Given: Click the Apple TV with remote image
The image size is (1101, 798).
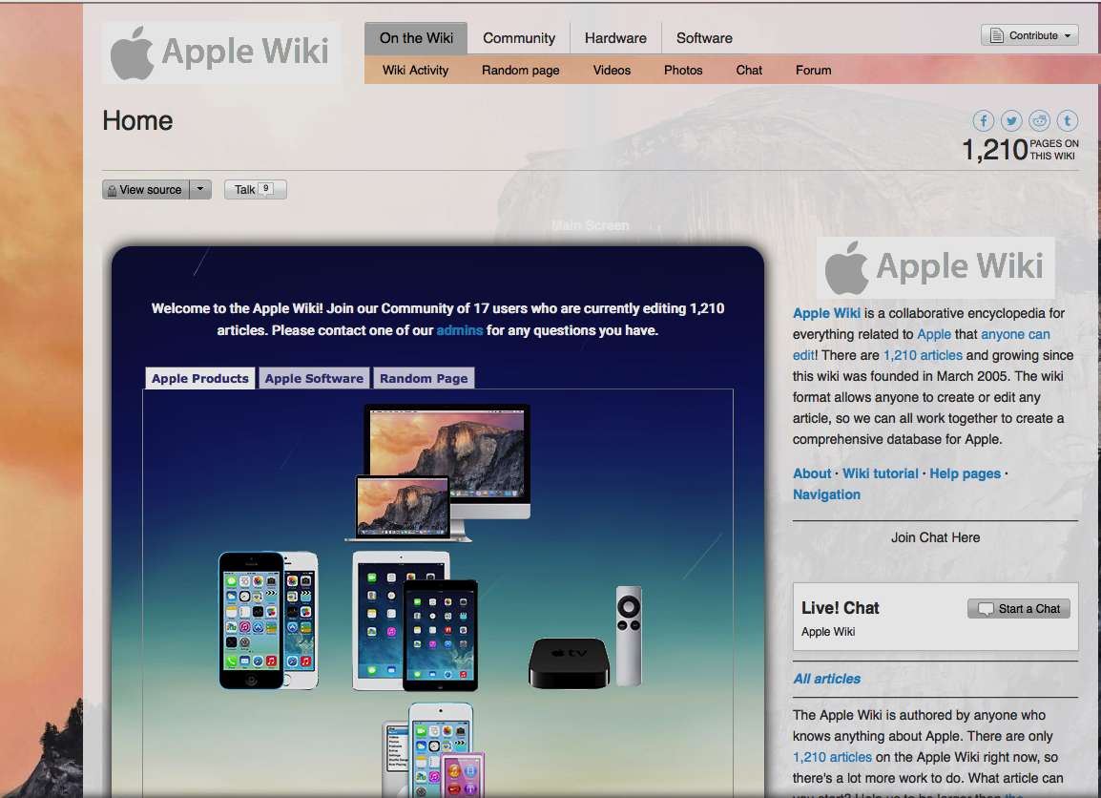Looking at the screenshot, I should tap(586, 637).
